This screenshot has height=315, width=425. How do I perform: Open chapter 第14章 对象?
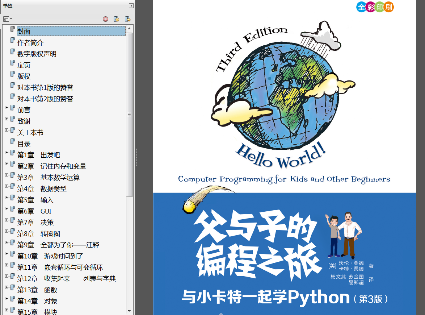coord(37,301)
